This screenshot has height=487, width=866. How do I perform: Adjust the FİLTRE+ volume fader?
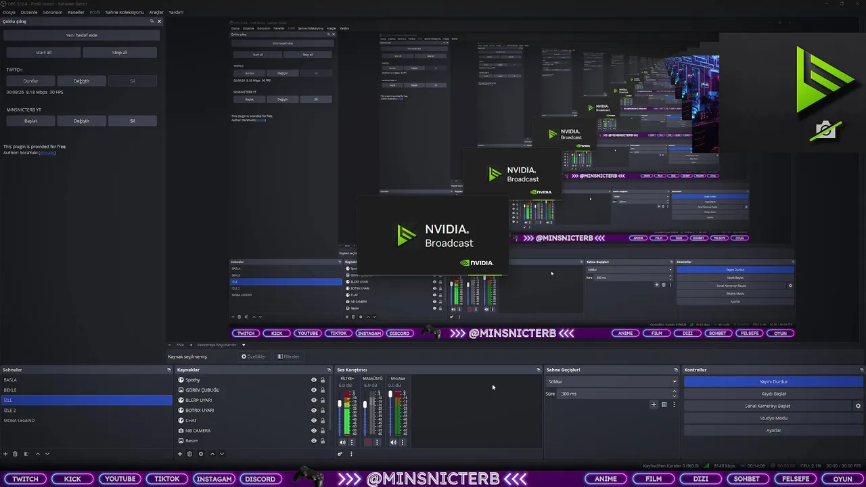click(340, 404)
